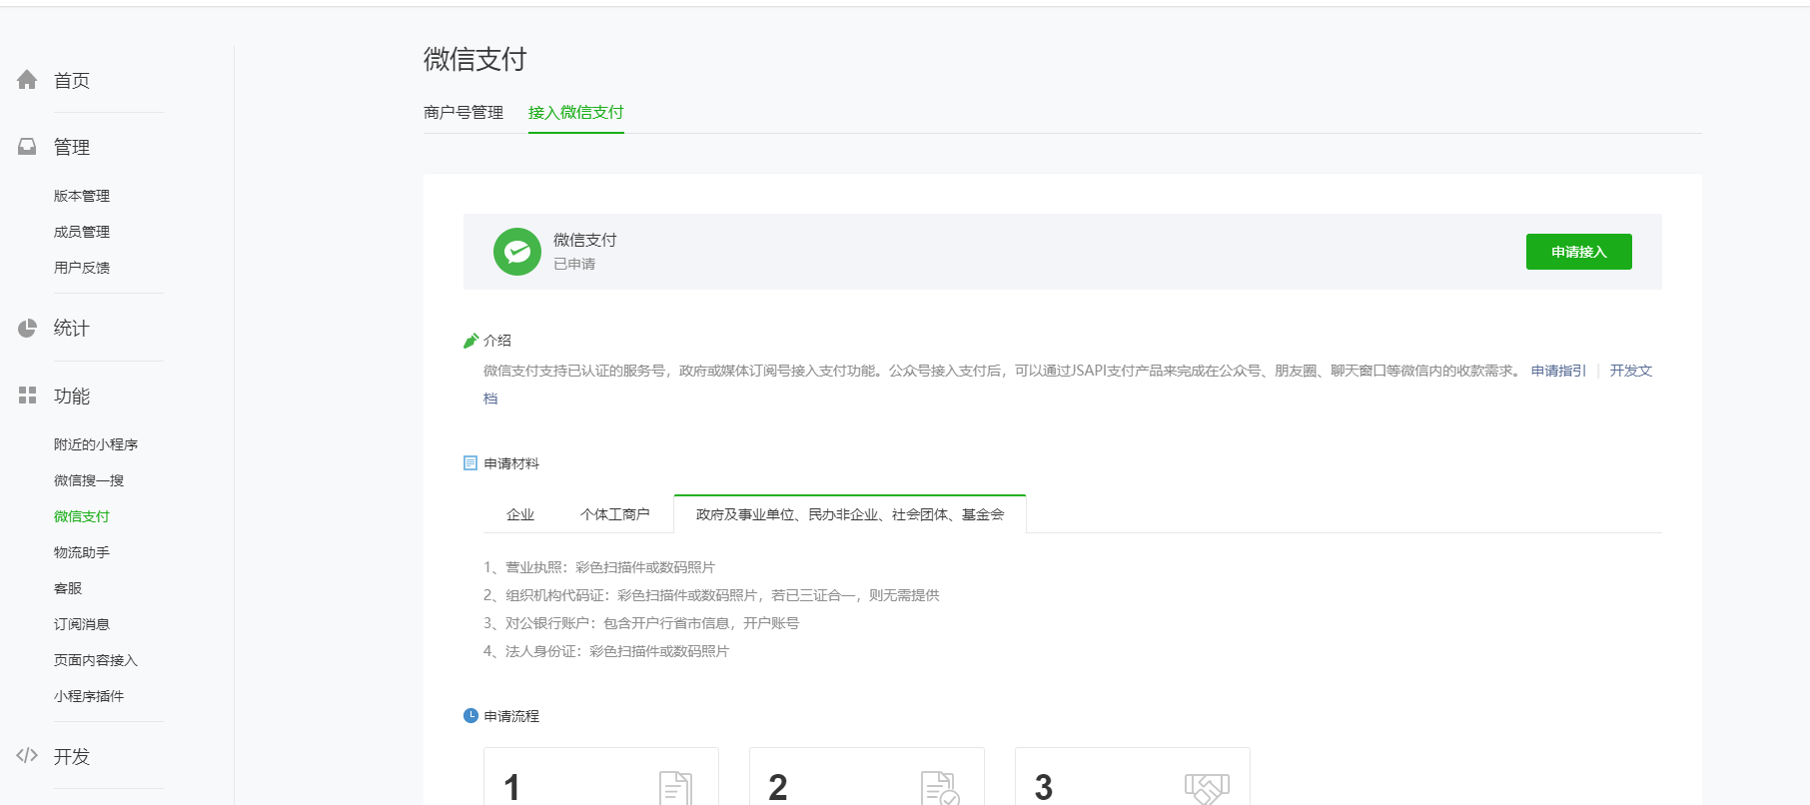Open 页面内容接入
This screenshot has width=1810, height=805.
[x=96, y=660]
